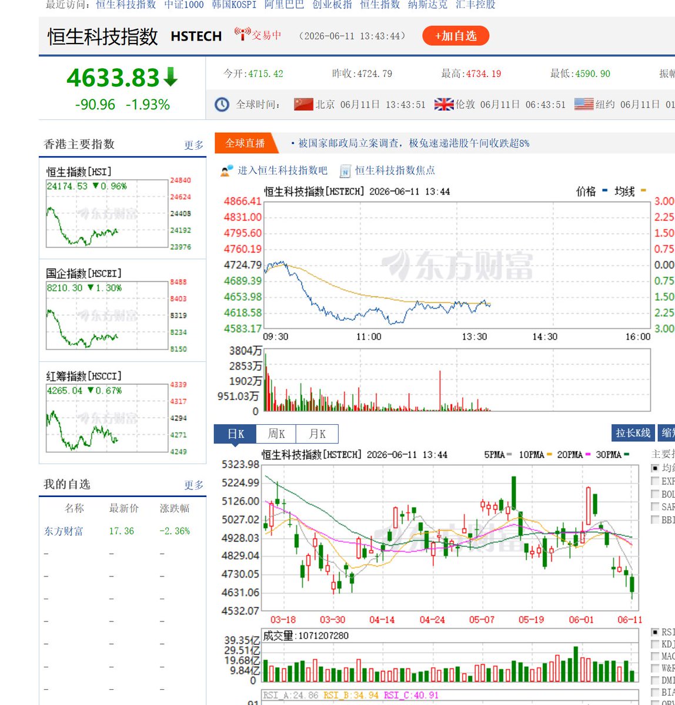The height and width of the screenshot is (705, 675).
Task: Enable the KDJ sub-indicator checkbox
Action: [x=655, y=644]
